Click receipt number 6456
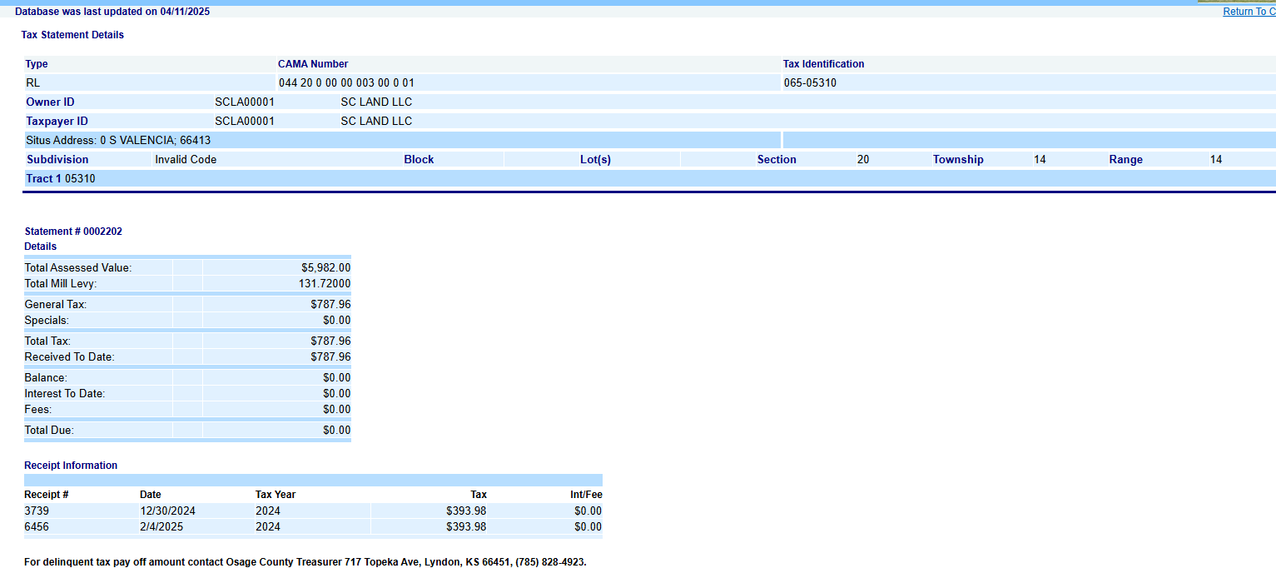This screenshot has width=1276, height=573. pos(37,527)
